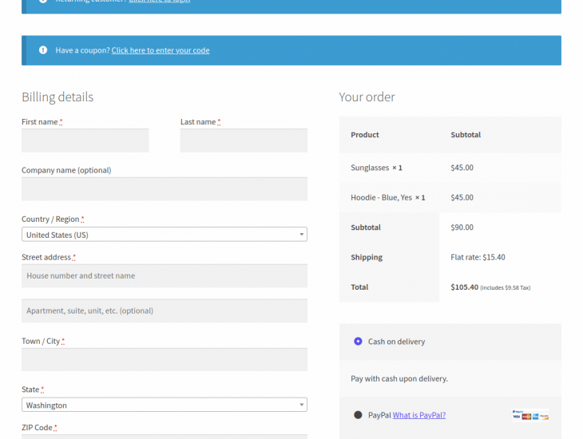
Task: Focus the First name input field
Action: point(85,140)
